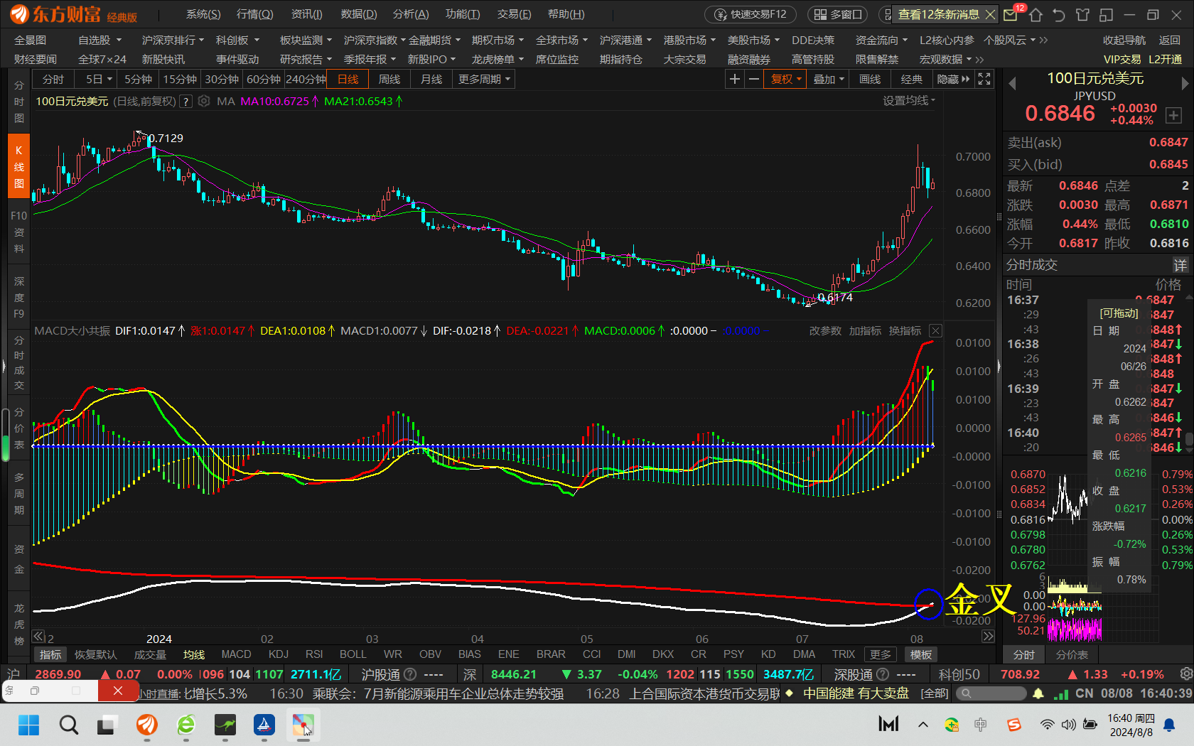Image resolution: width=1194 pixels, height=746 pixels.
Task: Open the green browser icon on taskbar
Action: pyautogui.click(x=186, y=725)
